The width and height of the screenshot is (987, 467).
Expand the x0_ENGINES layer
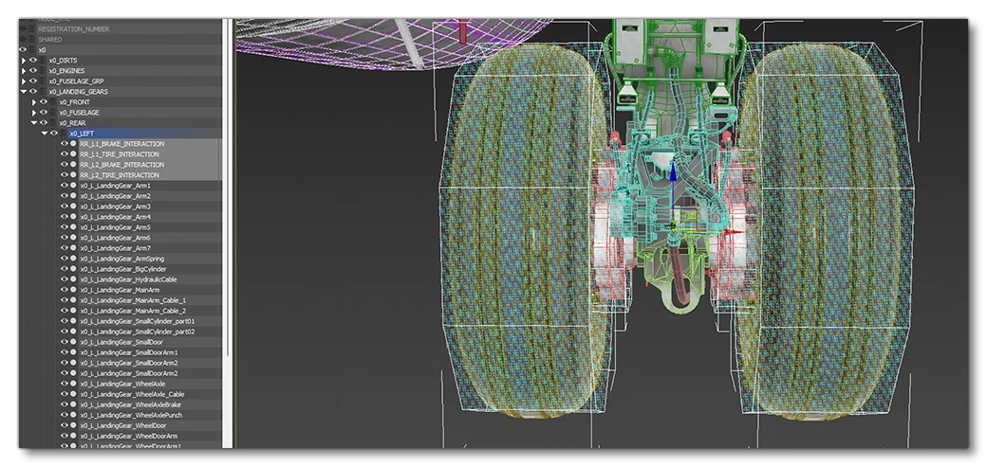tap(24, 71)
